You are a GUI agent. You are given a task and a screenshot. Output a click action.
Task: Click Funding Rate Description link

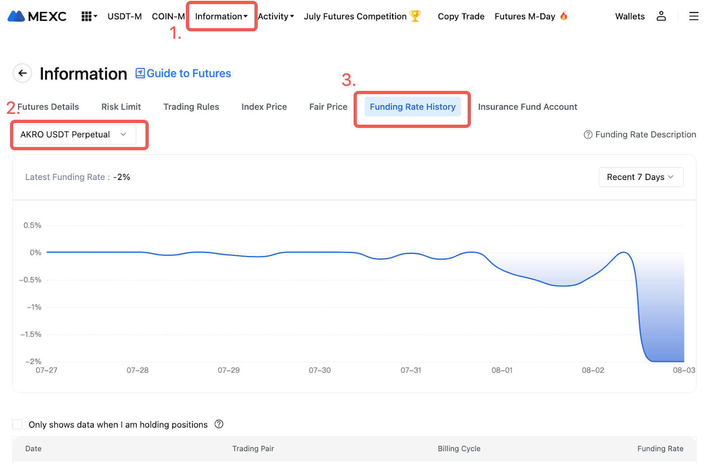click(x=640, y=134)
